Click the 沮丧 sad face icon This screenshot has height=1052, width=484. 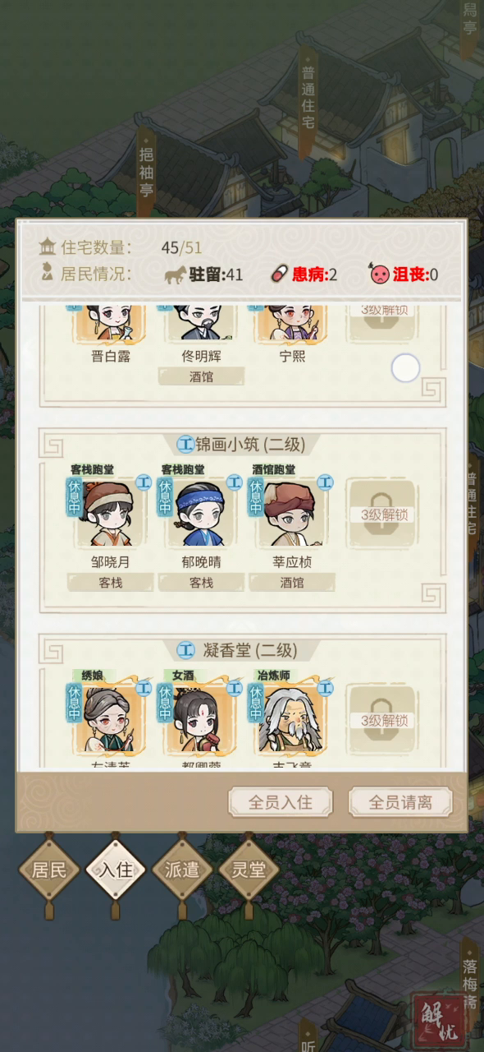coord(380,274)
